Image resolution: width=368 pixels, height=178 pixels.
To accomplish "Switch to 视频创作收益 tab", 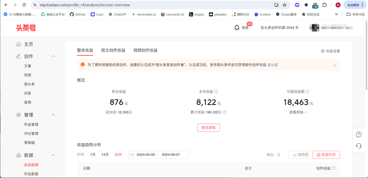I will coord(146,50).
